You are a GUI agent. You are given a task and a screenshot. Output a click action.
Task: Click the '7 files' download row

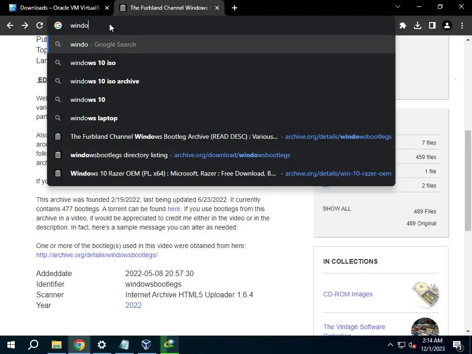point(381,143)
